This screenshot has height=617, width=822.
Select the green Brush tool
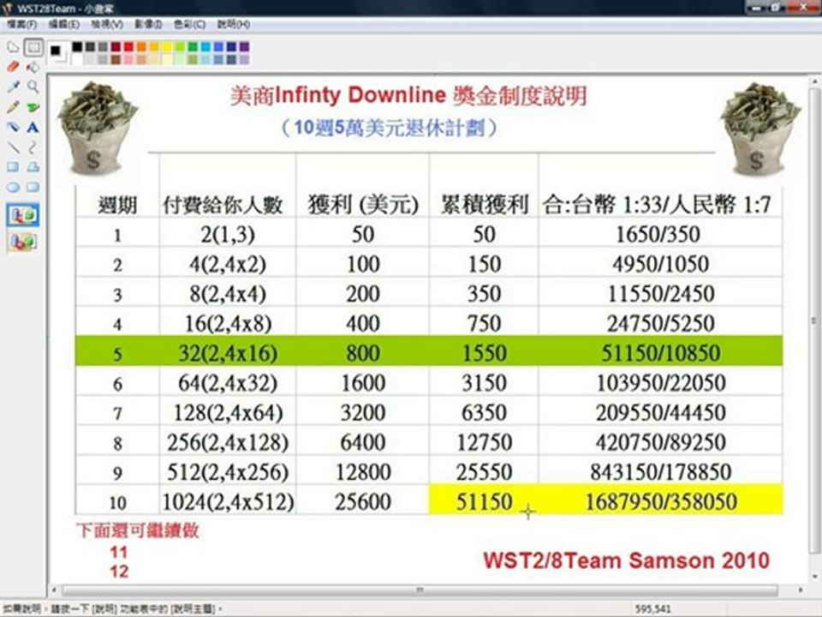tap(33, 107)
